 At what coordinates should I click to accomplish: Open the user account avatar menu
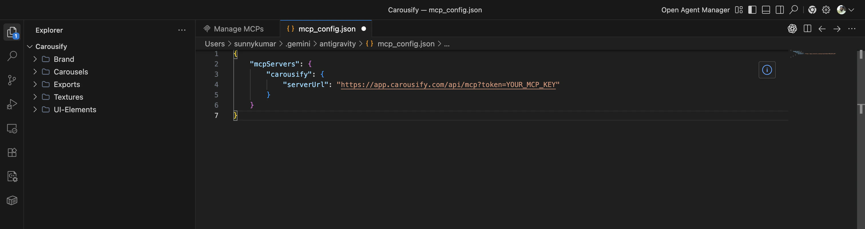(845, 10)
